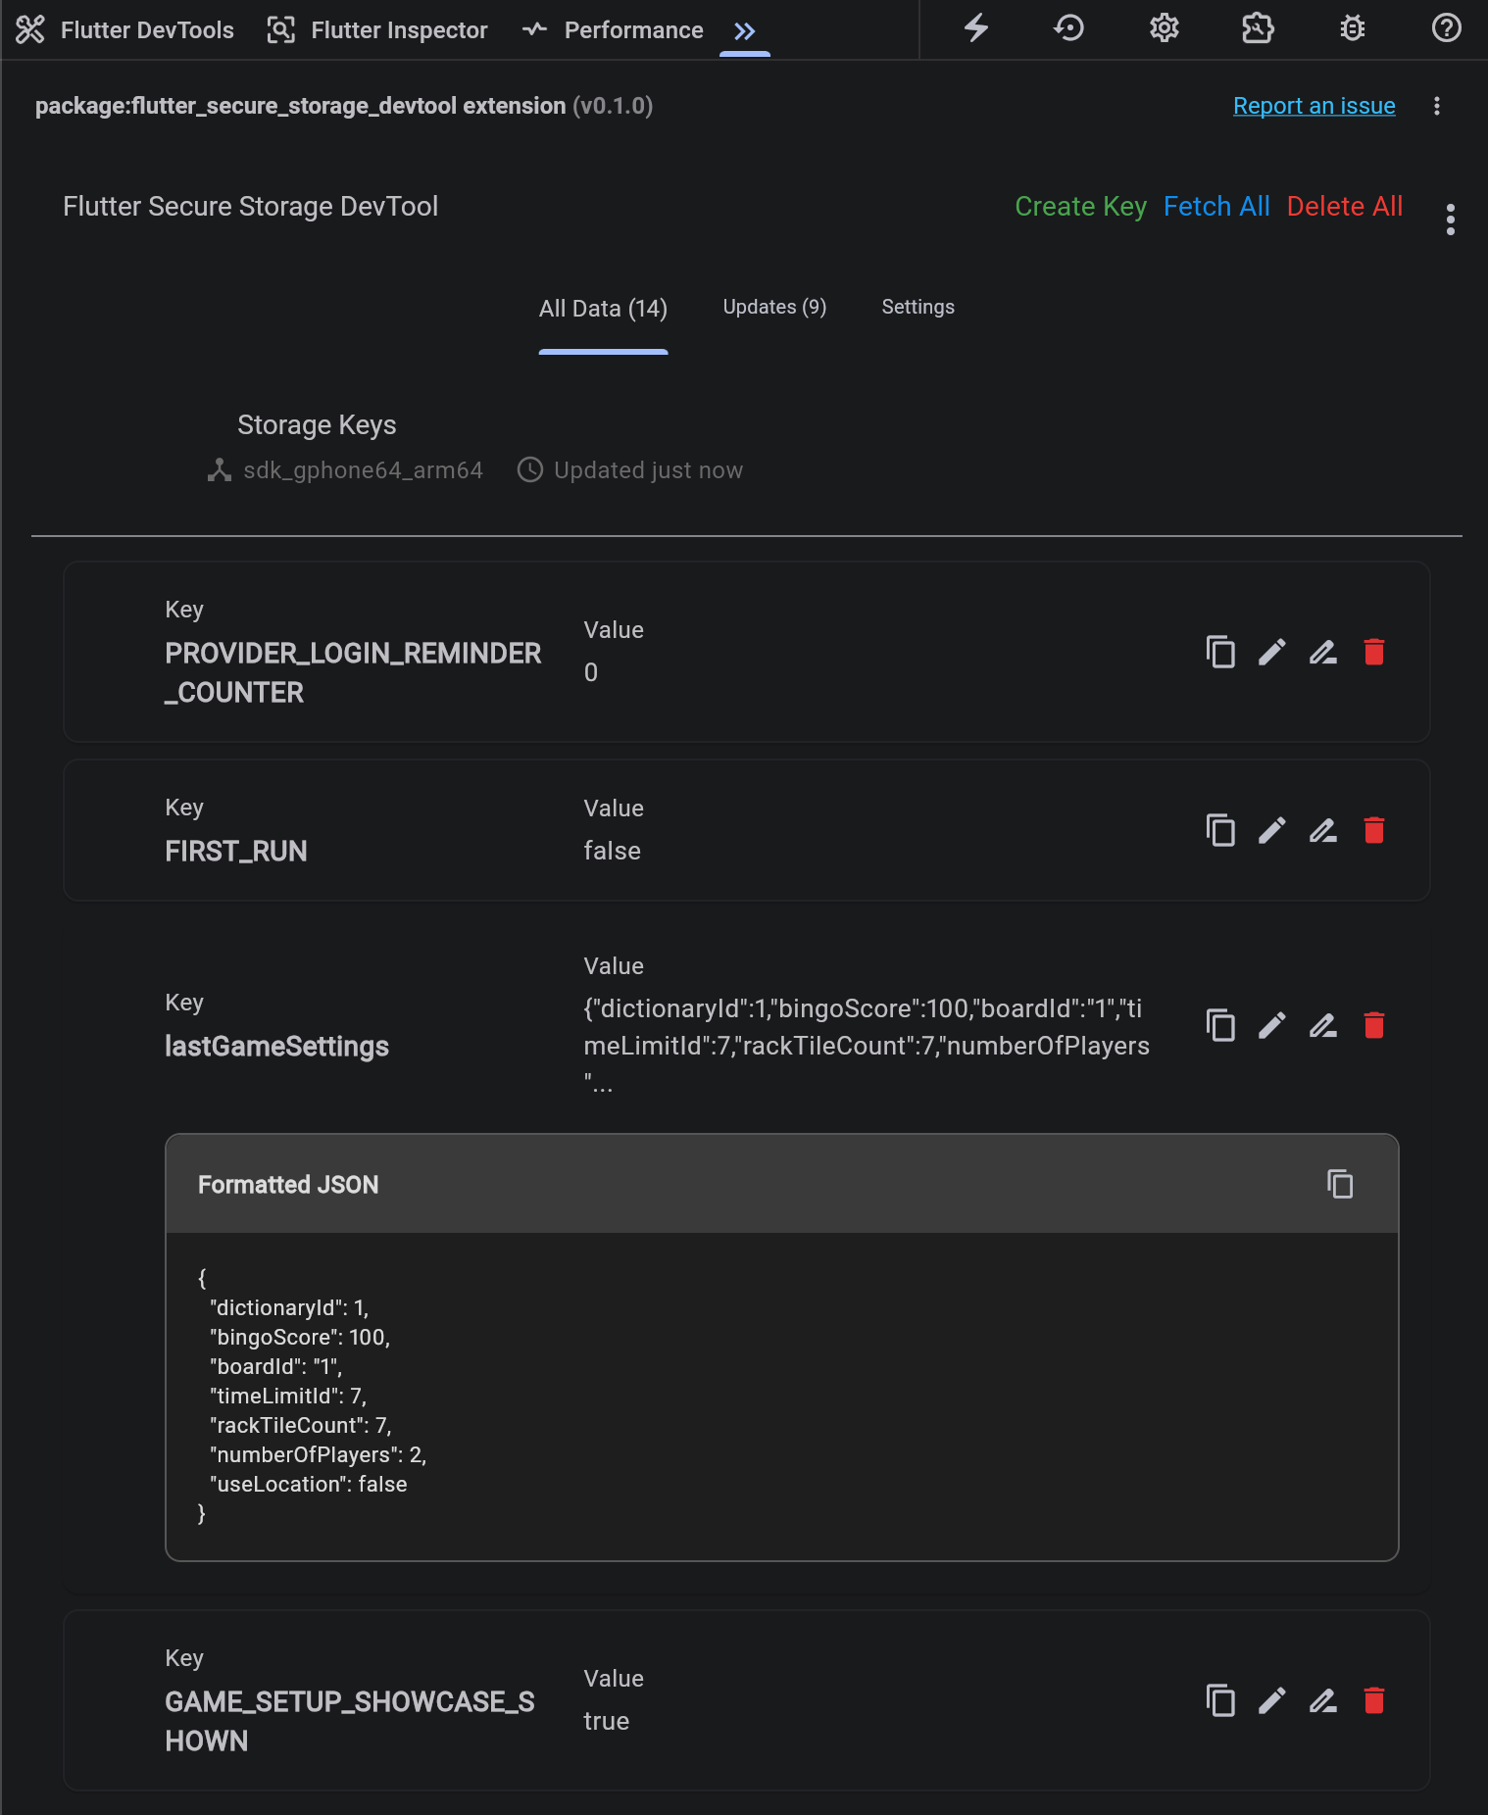Image resolution: width=1488 pixels, height=1815 pixels.
Task: Select the All Data (14) tab
Action: pos(603,309)
